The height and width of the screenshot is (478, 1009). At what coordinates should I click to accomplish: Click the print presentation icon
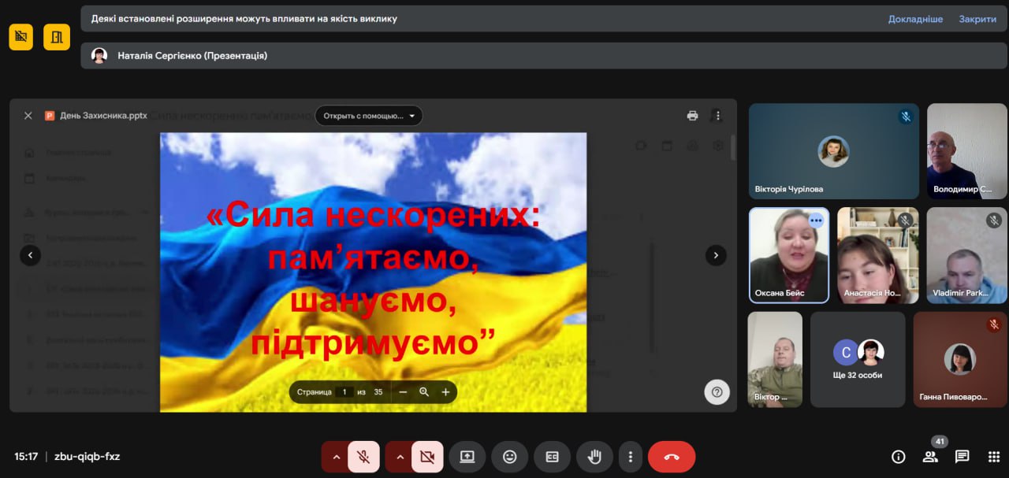(692, 116)
